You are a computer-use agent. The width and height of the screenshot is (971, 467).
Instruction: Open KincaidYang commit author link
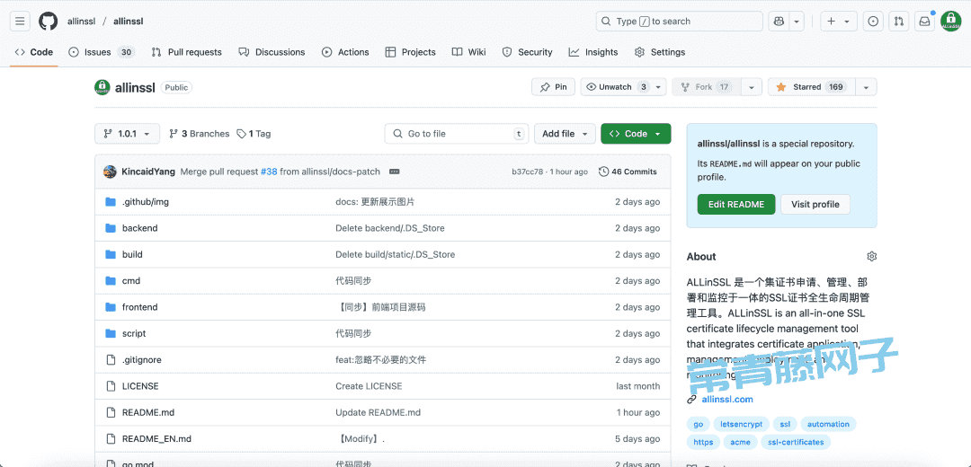click(148, 172)
